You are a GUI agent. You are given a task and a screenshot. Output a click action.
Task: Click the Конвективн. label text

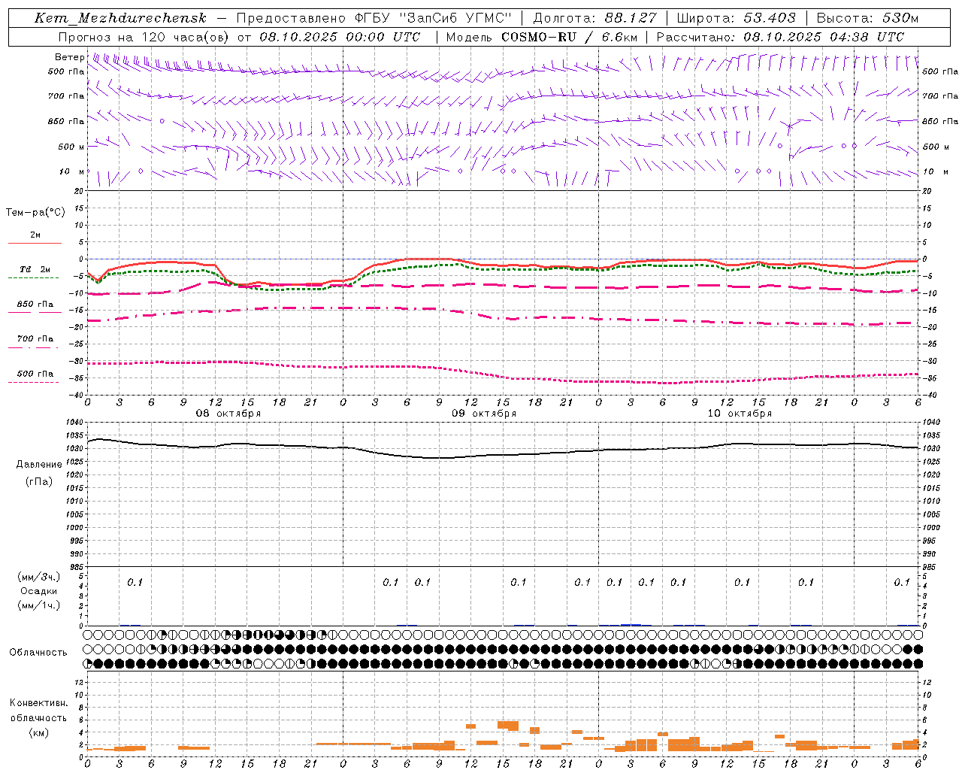(38, 703)
